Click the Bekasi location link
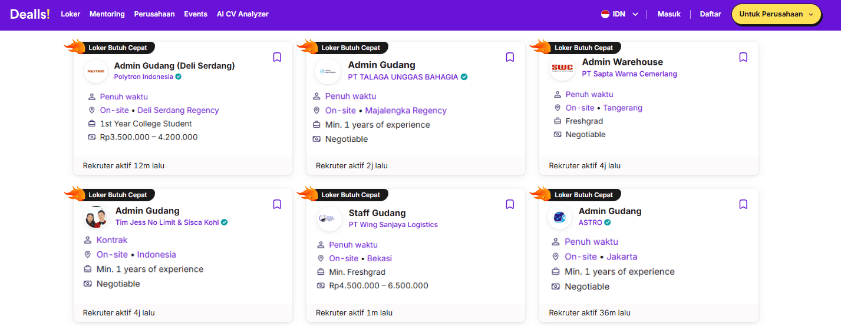The image size is (841, 326). 380,258
